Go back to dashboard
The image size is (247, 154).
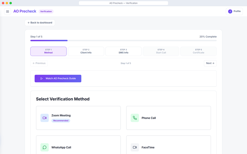point(40,22)
